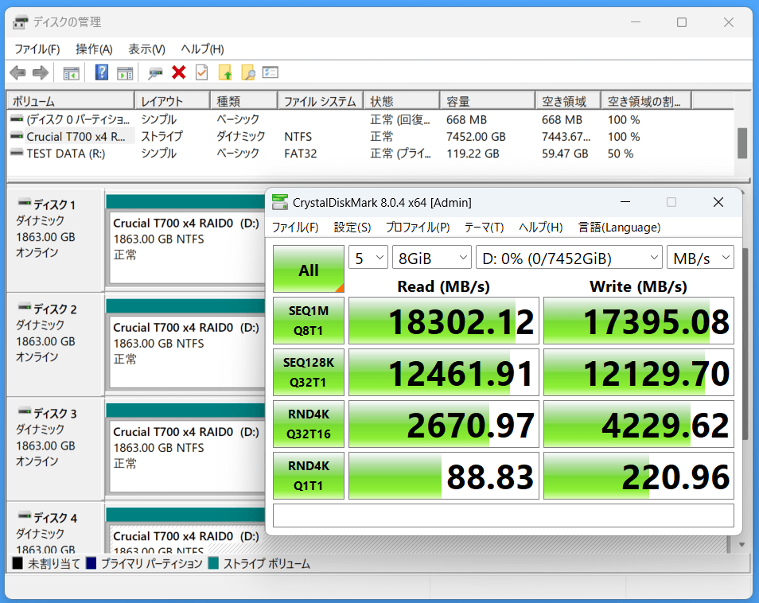This screenshot has height=603, width=759.
Task: Close the CrystalDiskMark window
Action: 718,202
